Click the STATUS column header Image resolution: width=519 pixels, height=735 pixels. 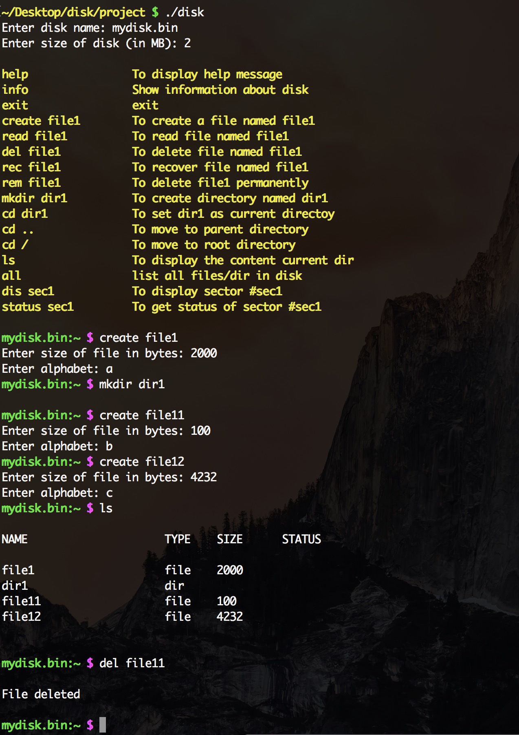point(302,539)
